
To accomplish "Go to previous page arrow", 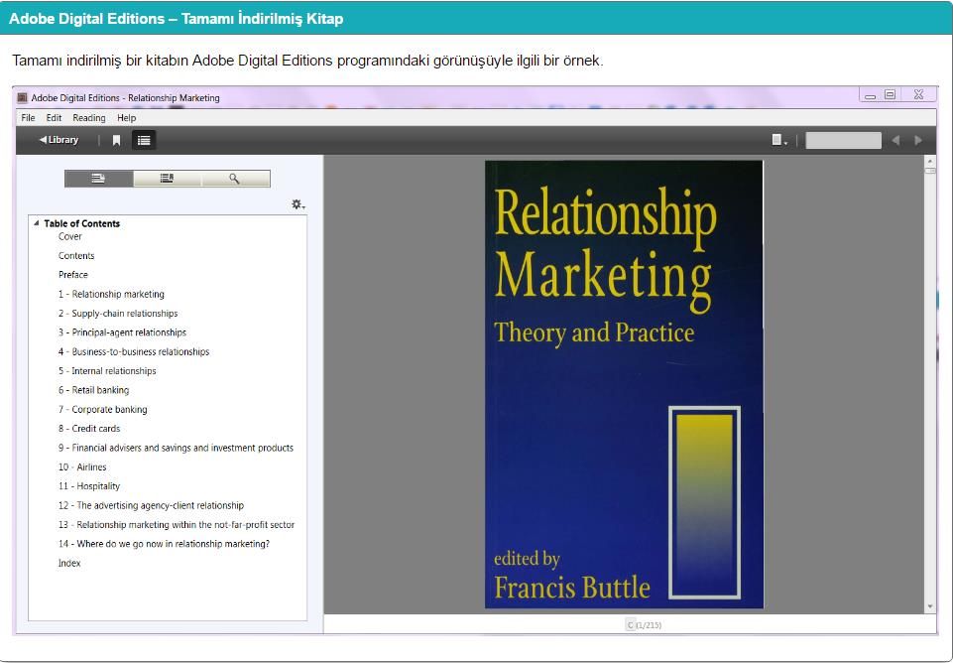I will pyautogui.click(x=895, y=141).
